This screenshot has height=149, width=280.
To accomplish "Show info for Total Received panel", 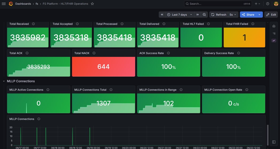I will (x=33, y=24).
